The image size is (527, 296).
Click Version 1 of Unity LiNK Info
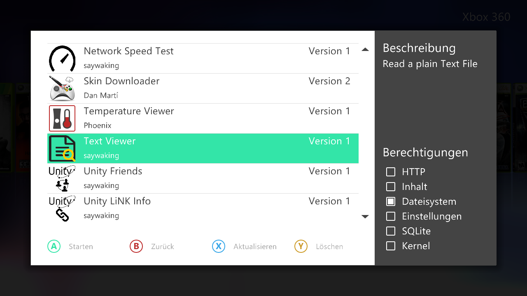[329, 201]
